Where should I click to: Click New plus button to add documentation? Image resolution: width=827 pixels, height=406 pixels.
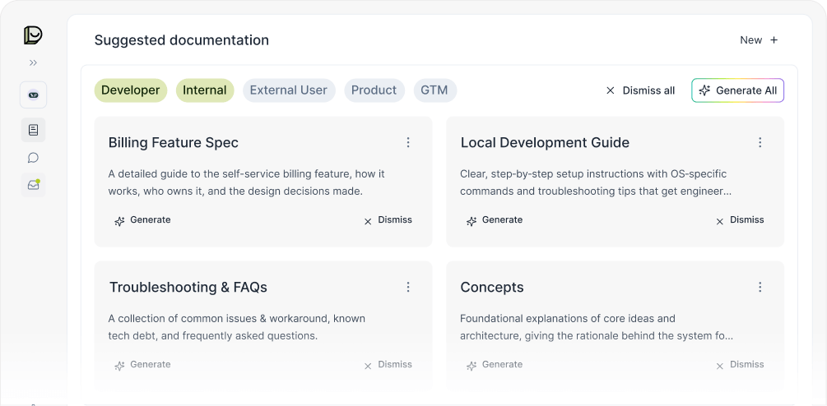759,40
